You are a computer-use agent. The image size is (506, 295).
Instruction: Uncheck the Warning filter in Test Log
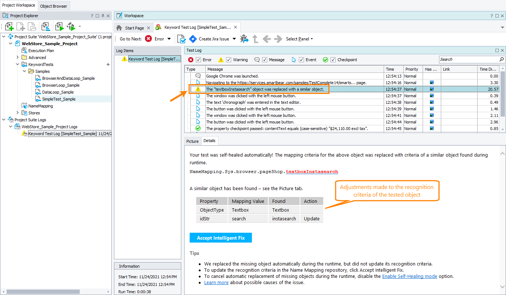pyautogui.click(x=229, y=59)
